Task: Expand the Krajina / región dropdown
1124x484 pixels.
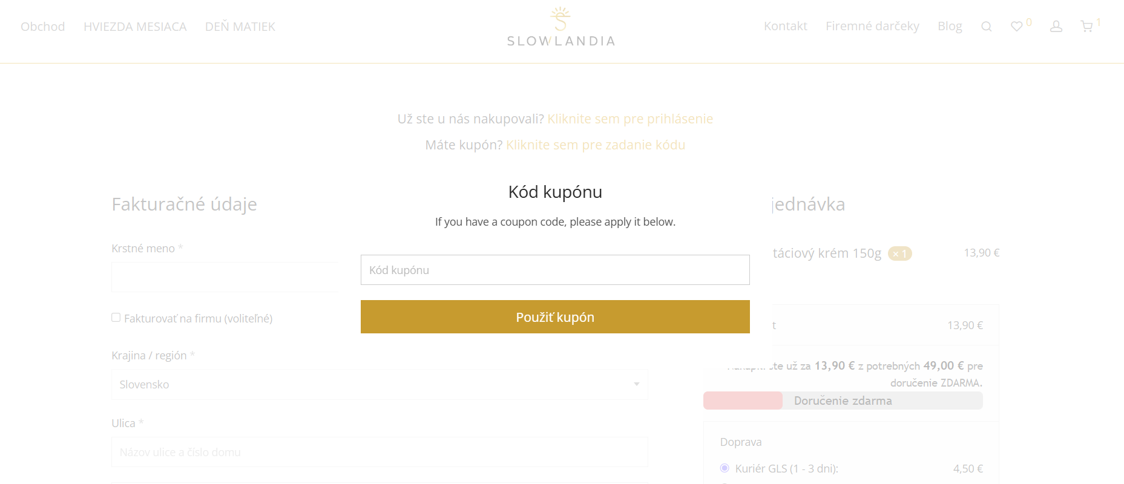Action: (x=380, y=385)
